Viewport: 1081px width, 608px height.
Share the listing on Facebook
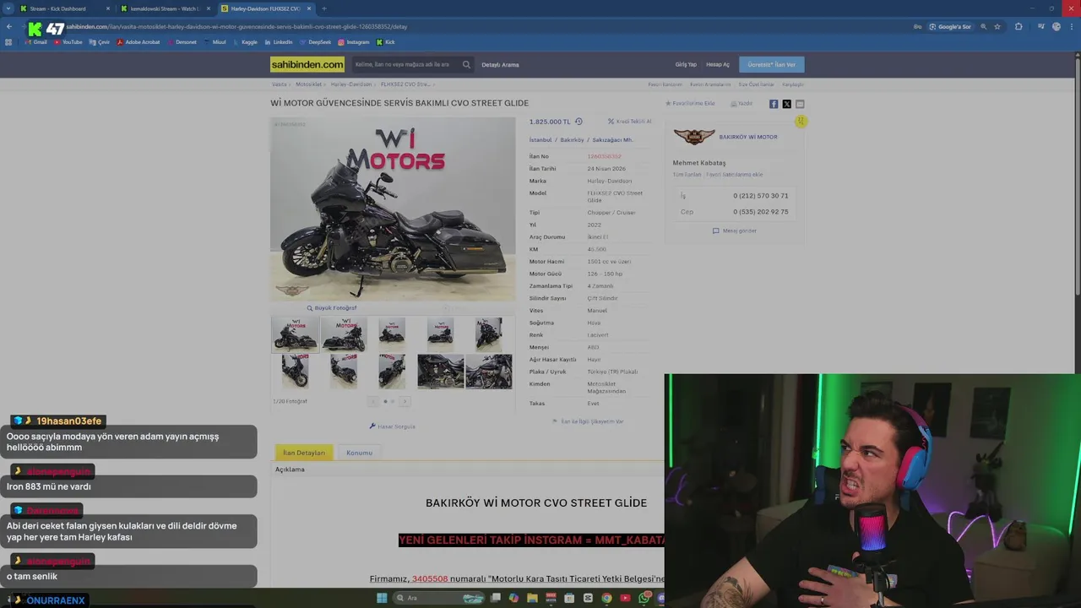[774, 104]
